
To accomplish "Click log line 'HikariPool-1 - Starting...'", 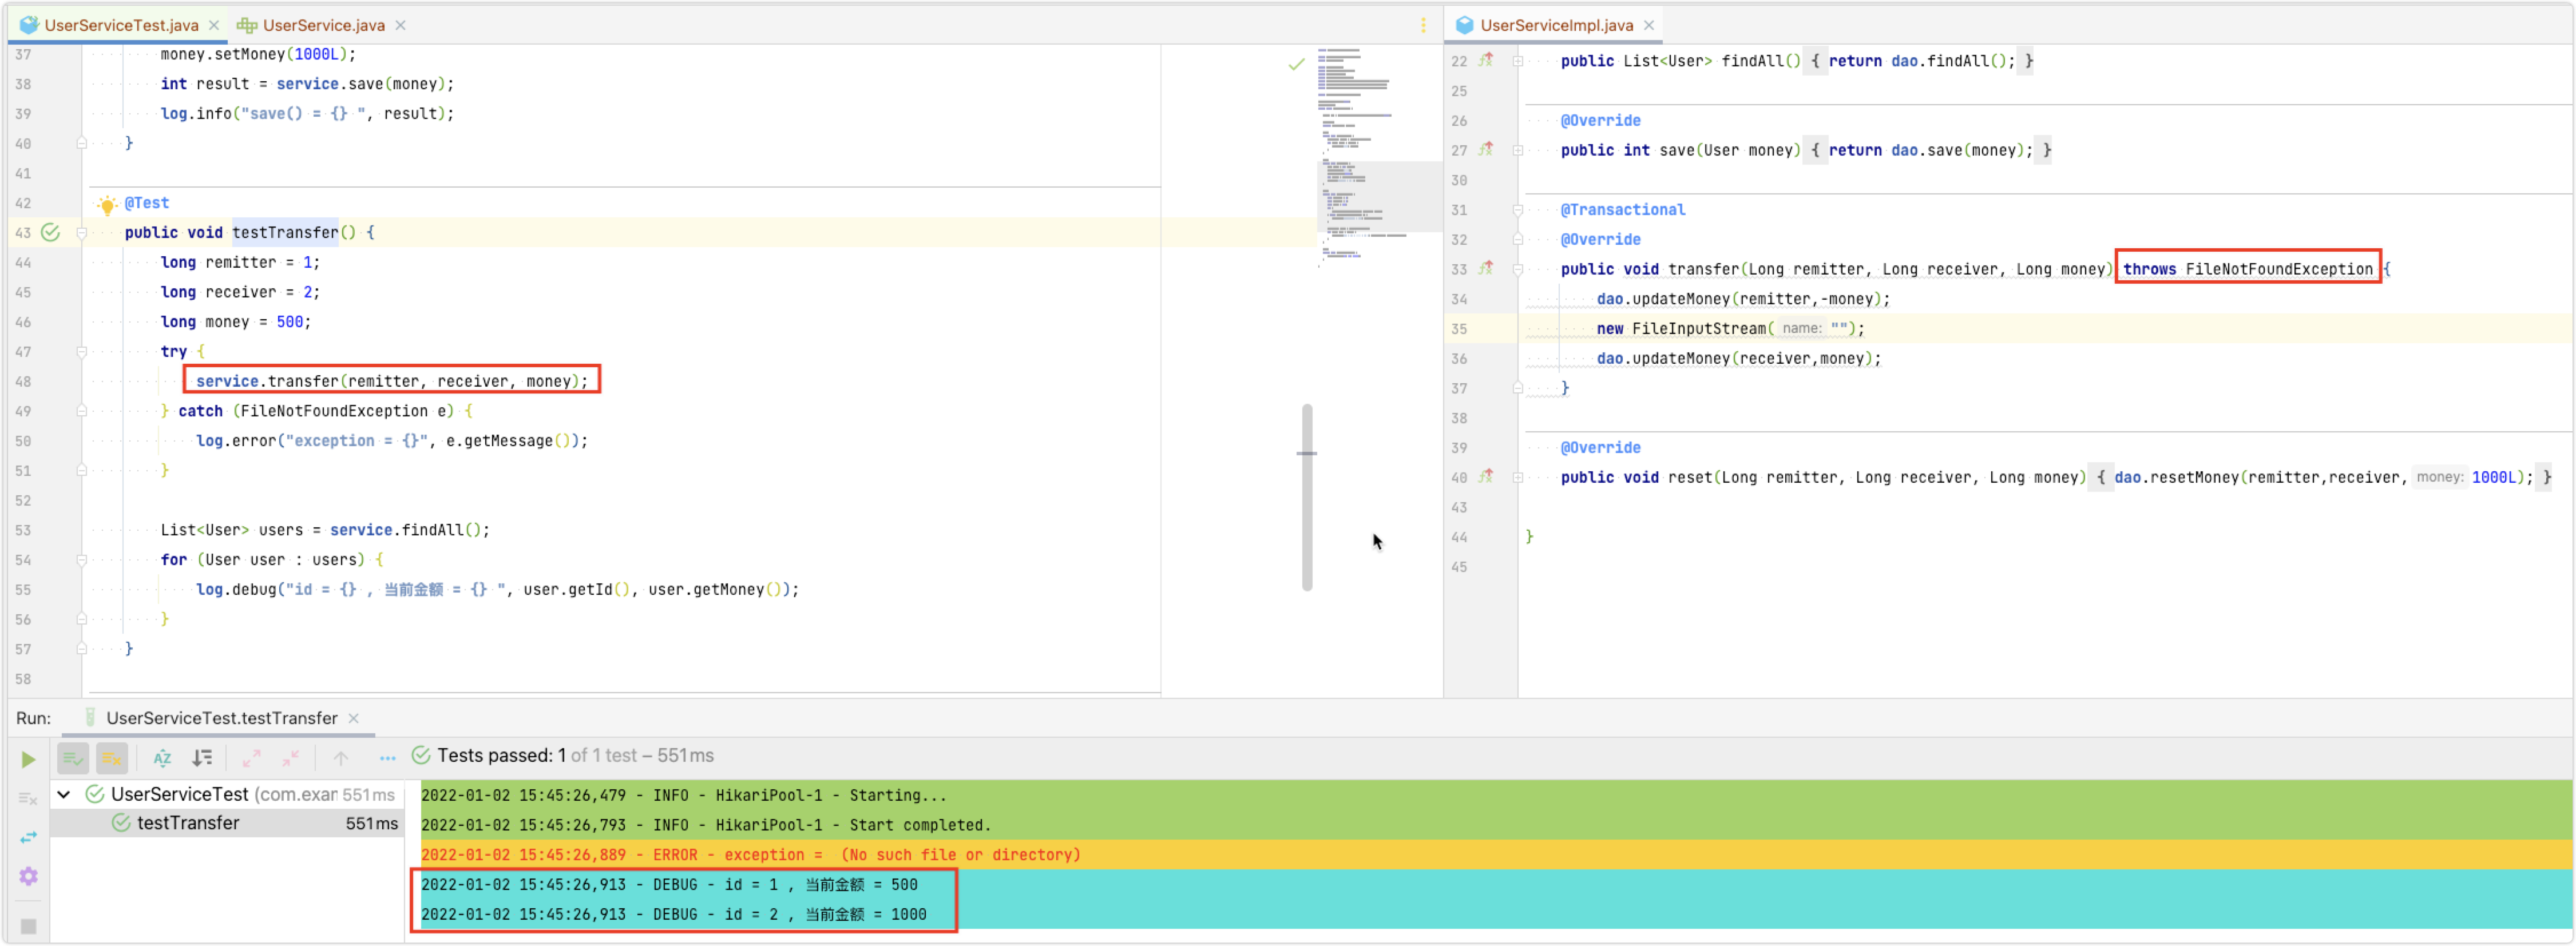I will 683,796.
